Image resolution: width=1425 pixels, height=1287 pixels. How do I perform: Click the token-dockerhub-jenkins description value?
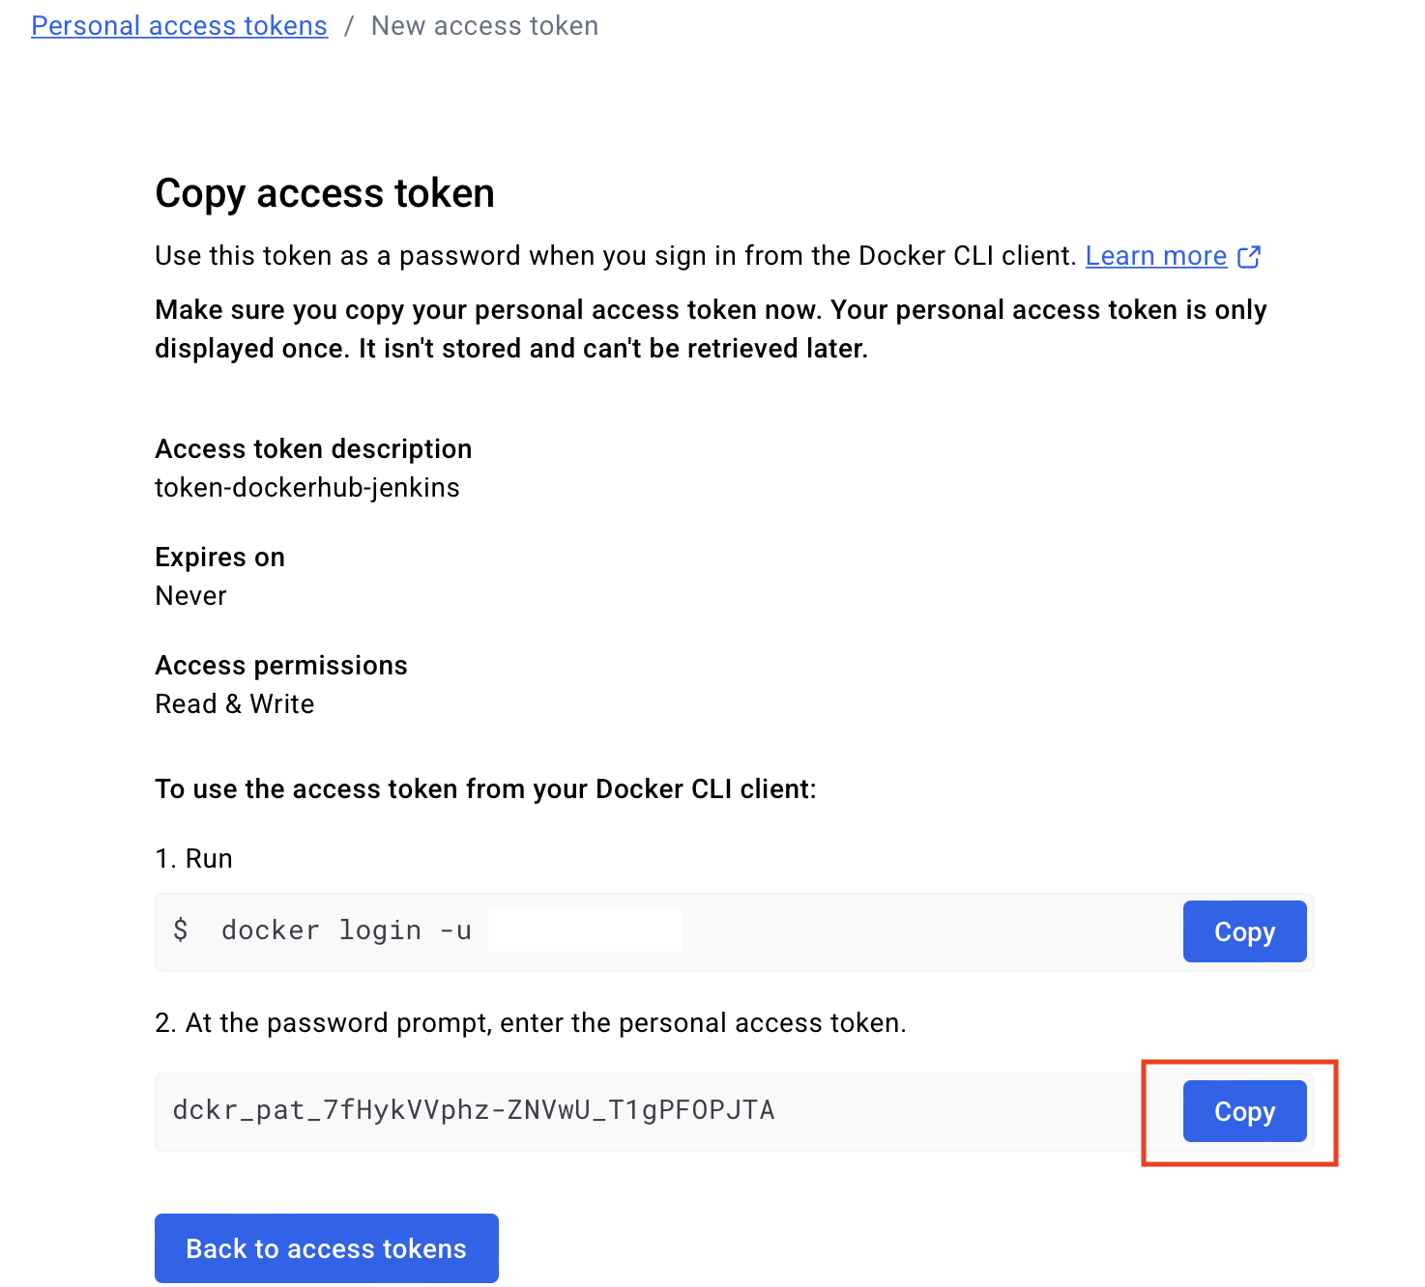tap(307, 488)
